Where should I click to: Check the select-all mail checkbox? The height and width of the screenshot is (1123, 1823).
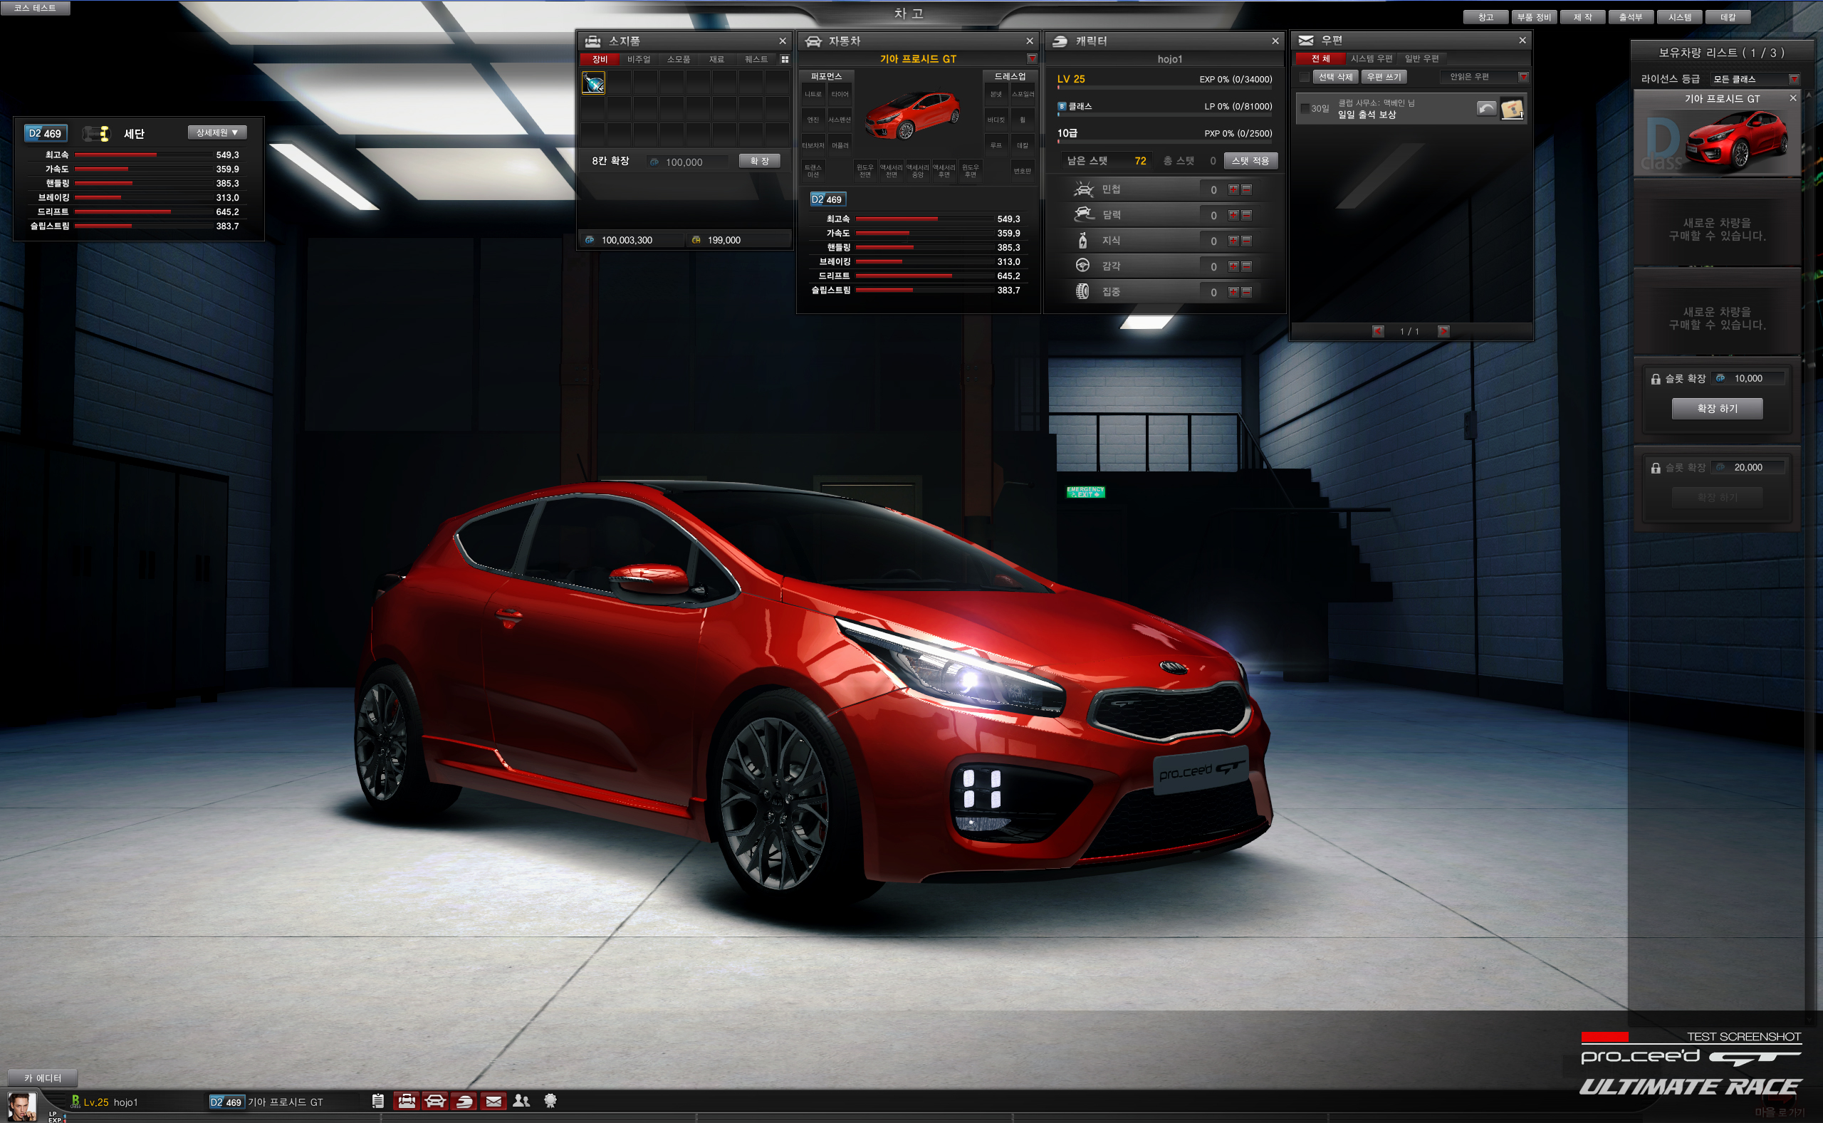[x=1305, y=77]
